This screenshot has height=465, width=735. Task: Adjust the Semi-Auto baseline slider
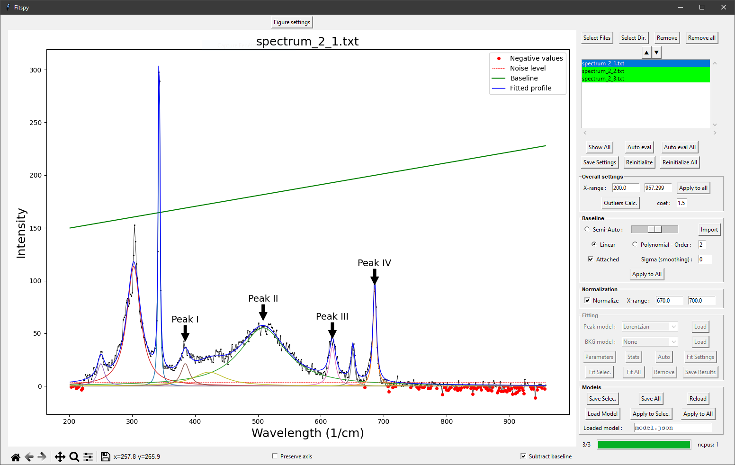[x=654, y=229]
